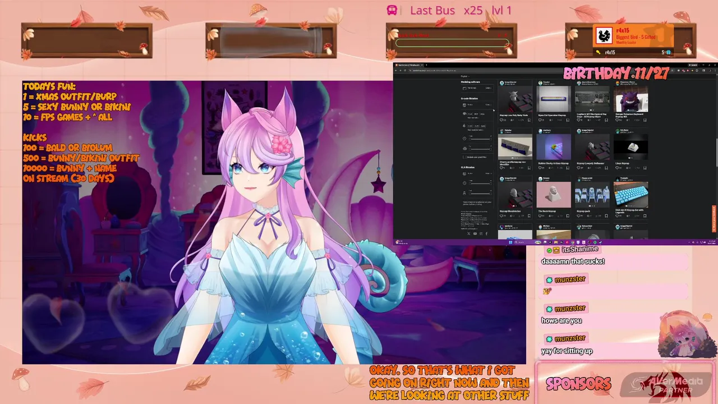Viewport: 718px width, 404px height.
Task: Bookmark the Dick-ish 01 Keycap Set model
Action: pos(645,216)
